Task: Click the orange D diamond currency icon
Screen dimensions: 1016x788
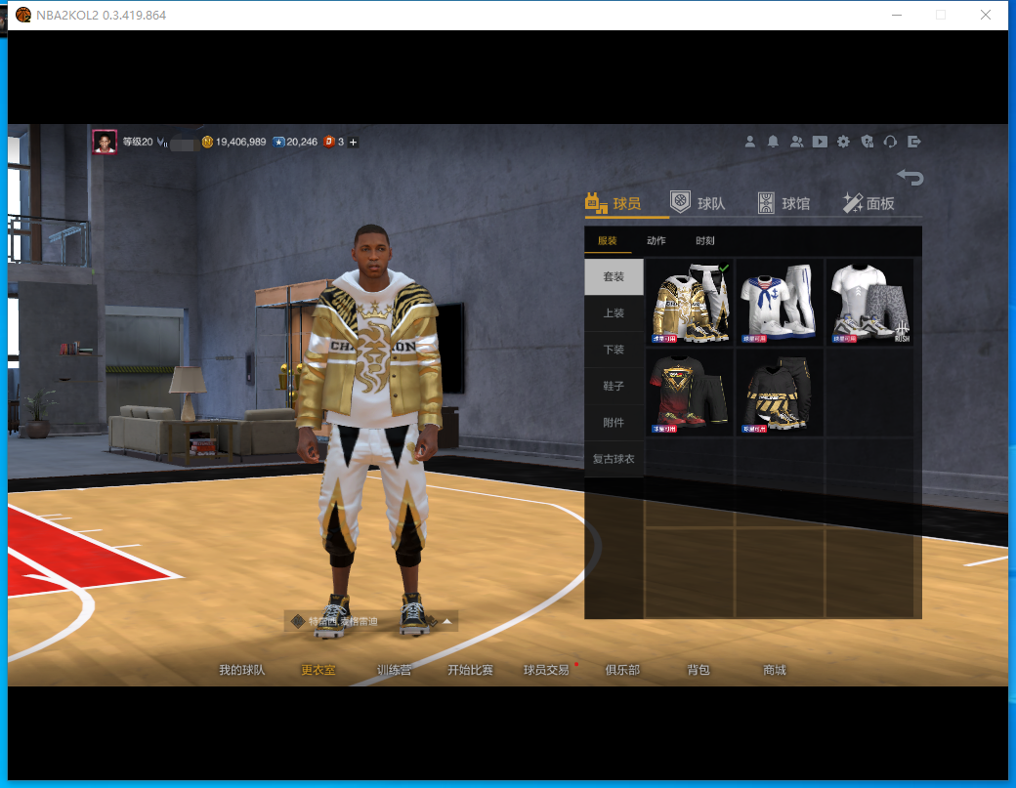Action: (329, 142)
